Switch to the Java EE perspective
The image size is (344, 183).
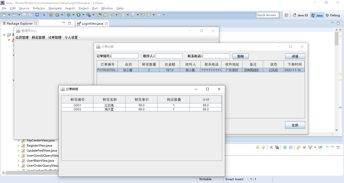click(x=300, y=15)
